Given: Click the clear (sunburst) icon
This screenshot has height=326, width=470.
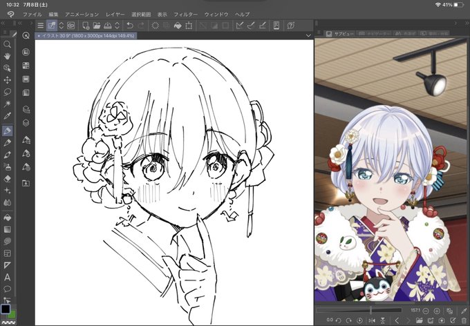Looking at the screenshot, I should tap(156, 26).
